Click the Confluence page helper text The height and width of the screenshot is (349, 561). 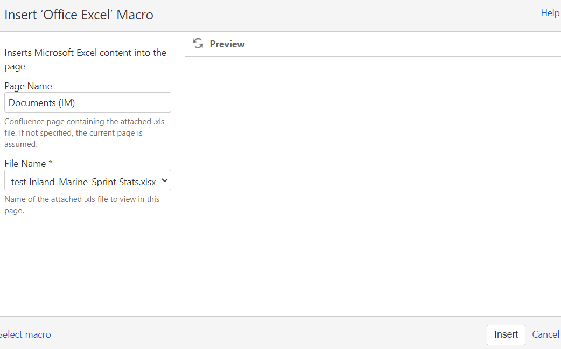(84, 133)
